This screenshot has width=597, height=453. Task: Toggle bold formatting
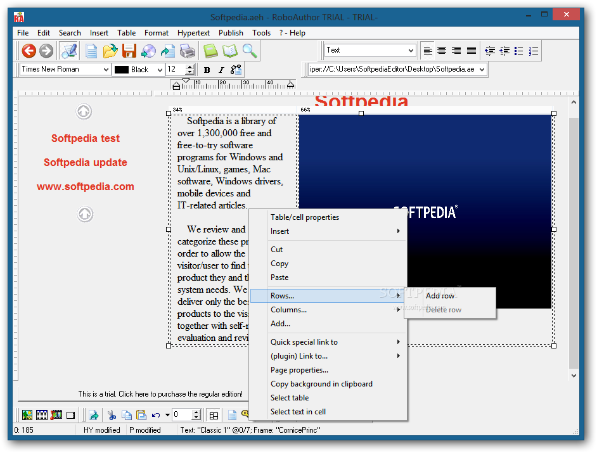pyautogui.click(x=207, y=70)
